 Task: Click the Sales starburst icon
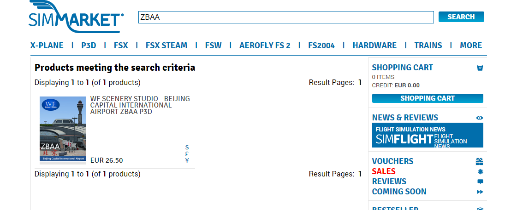tap(480, 171)
